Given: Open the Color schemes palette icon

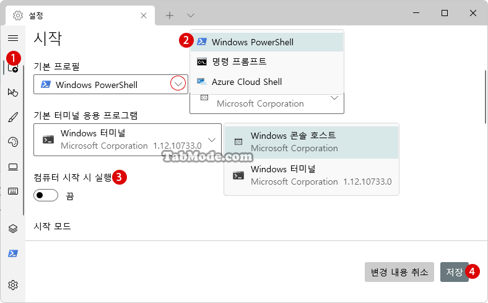Looking at the screenshot, I should pyautogui.click(x=13, y=142).
